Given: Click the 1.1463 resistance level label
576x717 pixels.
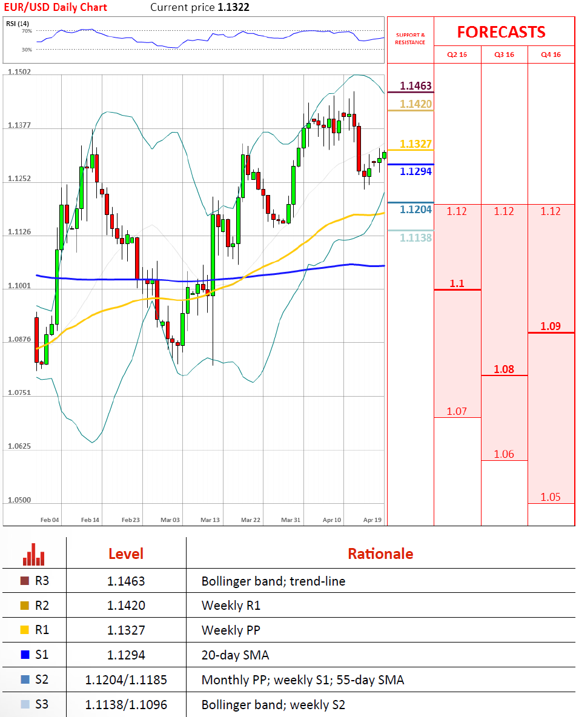Looking at the screenshot, I should pyautogui.click(x=415, y=86).
